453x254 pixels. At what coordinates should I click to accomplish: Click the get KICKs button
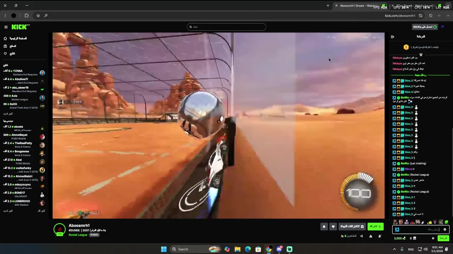[425, 27]
